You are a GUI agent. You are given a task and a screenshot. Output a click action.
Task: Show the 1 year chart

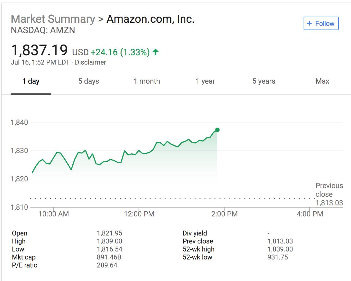pos(205,81)
